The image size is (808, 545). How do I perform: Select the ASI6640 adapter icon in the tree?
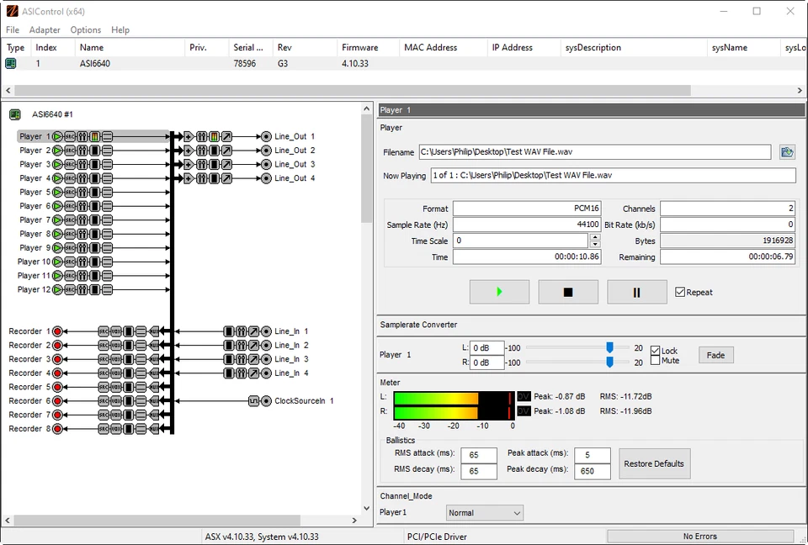[15, 114]
